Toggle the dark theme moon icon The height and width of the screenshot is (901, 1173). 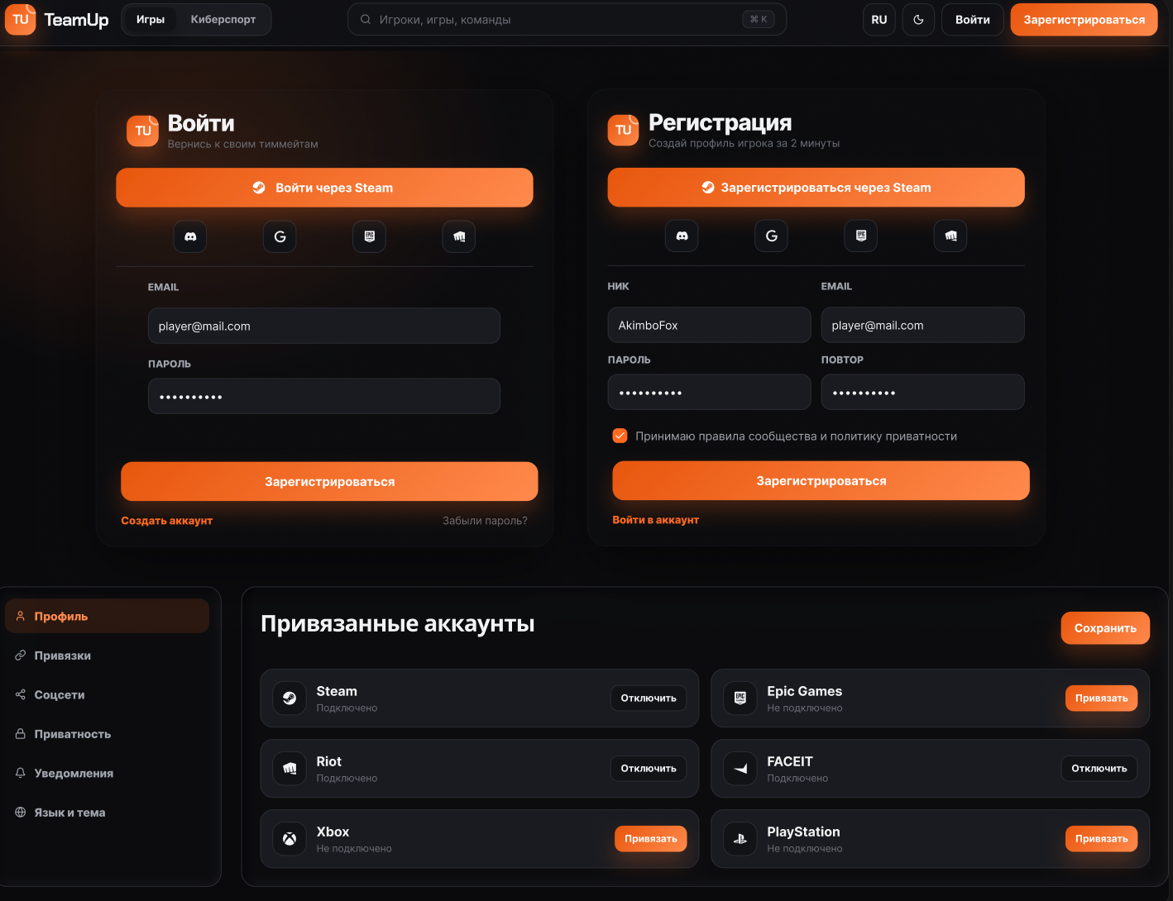[918, 20]
